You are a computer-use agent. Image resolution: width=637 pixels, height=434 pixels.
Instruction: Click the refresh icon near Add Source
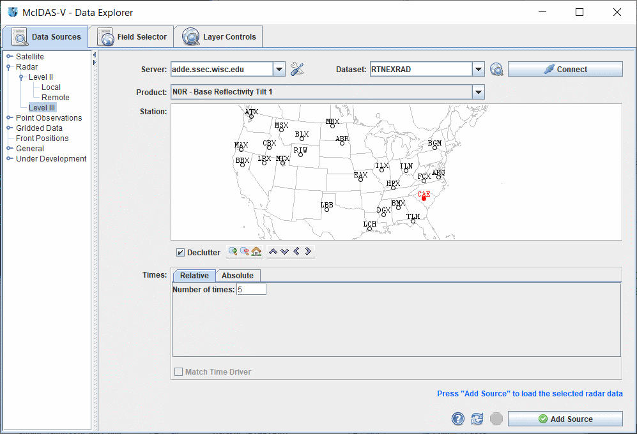coord(477,419)
